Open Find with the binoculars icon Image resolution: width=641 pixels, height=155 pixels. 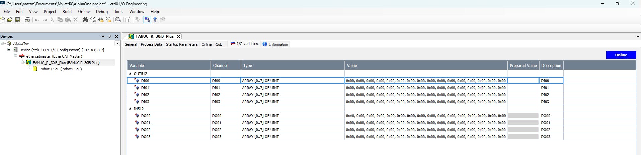85,20
